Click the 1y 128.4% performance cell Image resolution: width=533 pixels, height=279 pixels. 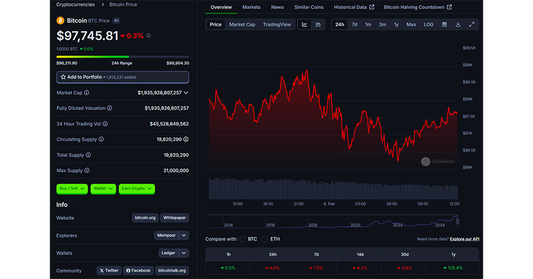[x=453, y=268]
